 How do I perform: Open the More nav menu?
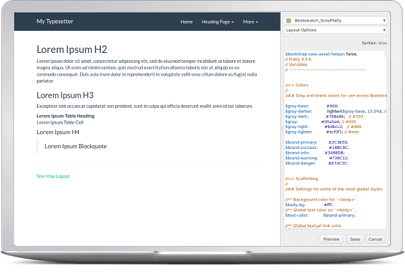click(x=251, y=22)
